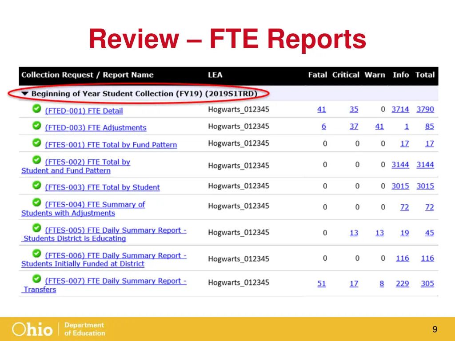The image size is (455, 341).
Task: Click Info count 1 for FTE Adjustments
Action: point(407,127)
